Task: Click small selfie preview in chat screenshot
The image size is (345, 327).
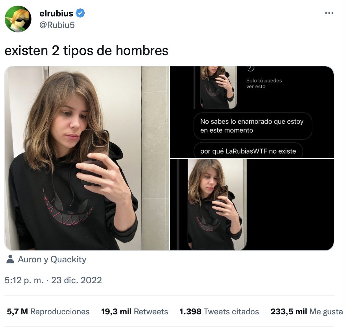Action: [218, 87]
